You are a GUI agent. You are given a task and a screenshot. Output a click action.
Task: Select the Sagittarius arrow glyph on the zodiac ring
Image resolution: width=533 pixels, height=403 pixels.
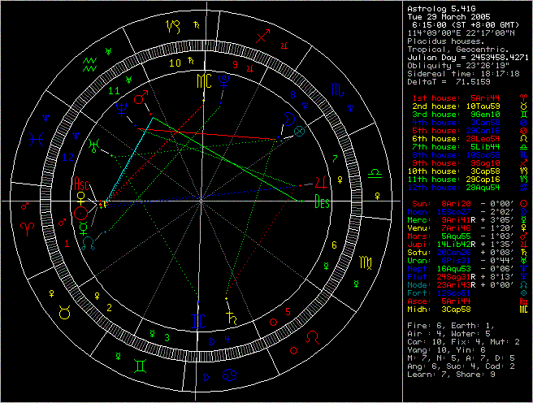[x=262, y=37]
